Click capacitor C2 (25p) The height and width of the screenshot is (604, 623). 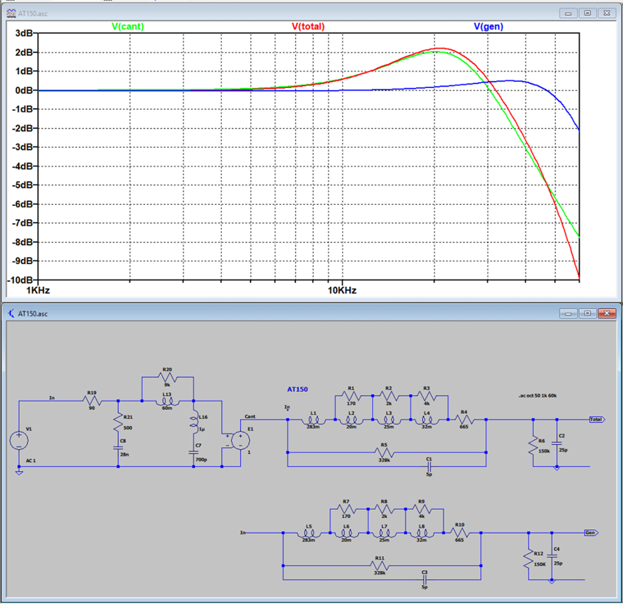pos(557,444)
